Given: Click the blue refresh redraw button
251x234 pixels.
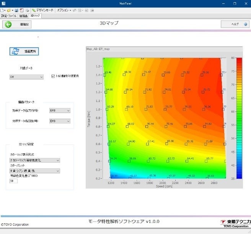Looking at the screenshot, I should click(x=24, y=51).
